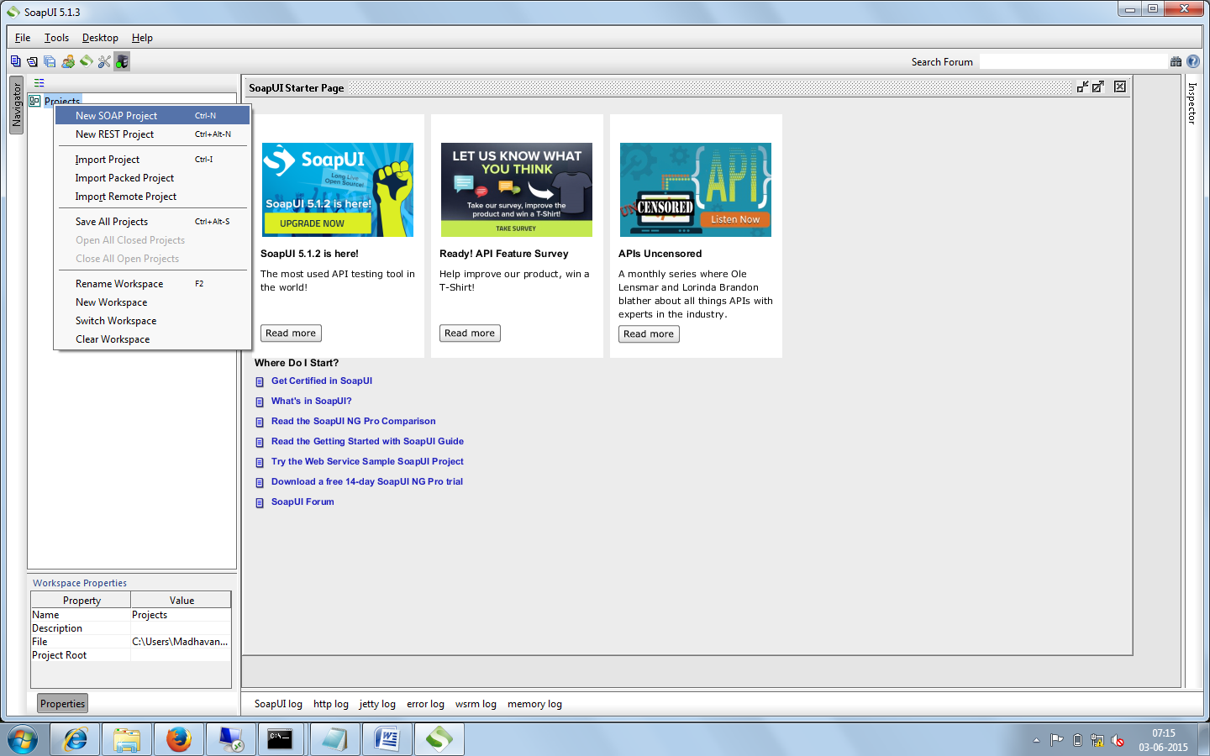Click the SoapUI 5.1.2 Upgrade Now banner image

(x=338, y=190)
